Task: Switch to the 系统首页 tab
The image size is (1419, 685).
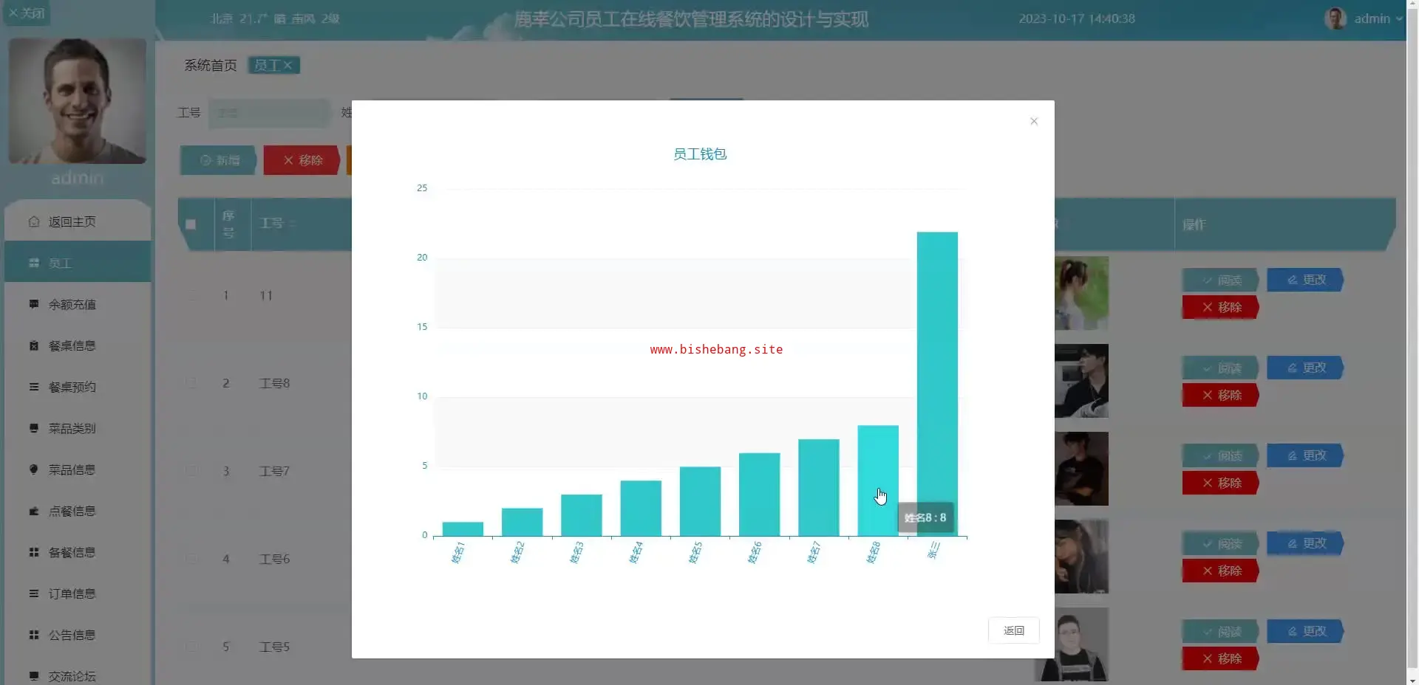Action: [211, 65]
